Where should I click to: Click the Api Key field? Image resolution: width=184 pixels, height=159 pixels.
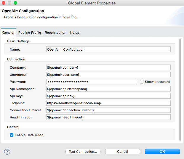(108, 96)
